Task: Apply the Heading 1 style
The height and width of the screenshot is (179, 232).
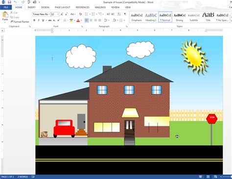Action: tap(151, 17)
